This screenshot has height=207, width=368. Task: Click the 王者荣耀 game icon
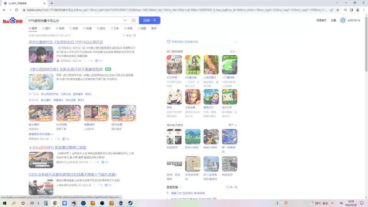(x=193, y=97)
